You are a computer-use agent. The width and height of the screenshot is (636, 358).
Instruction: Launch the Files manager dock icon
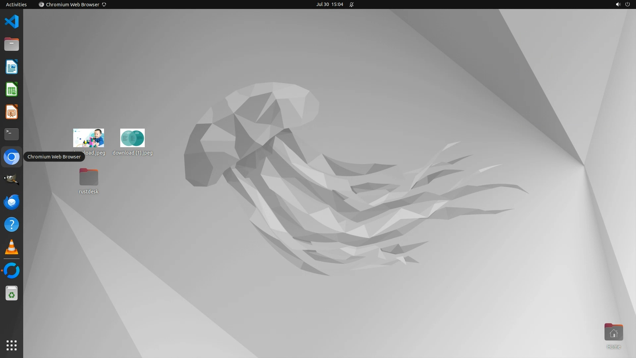pos(12,44)
